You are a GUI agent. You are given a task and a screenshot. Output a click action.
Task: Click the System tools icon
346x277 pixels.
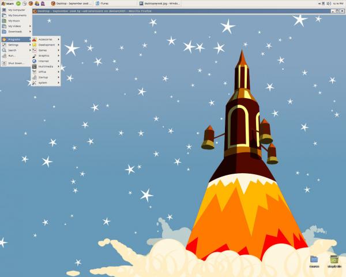tap(35, 83)
